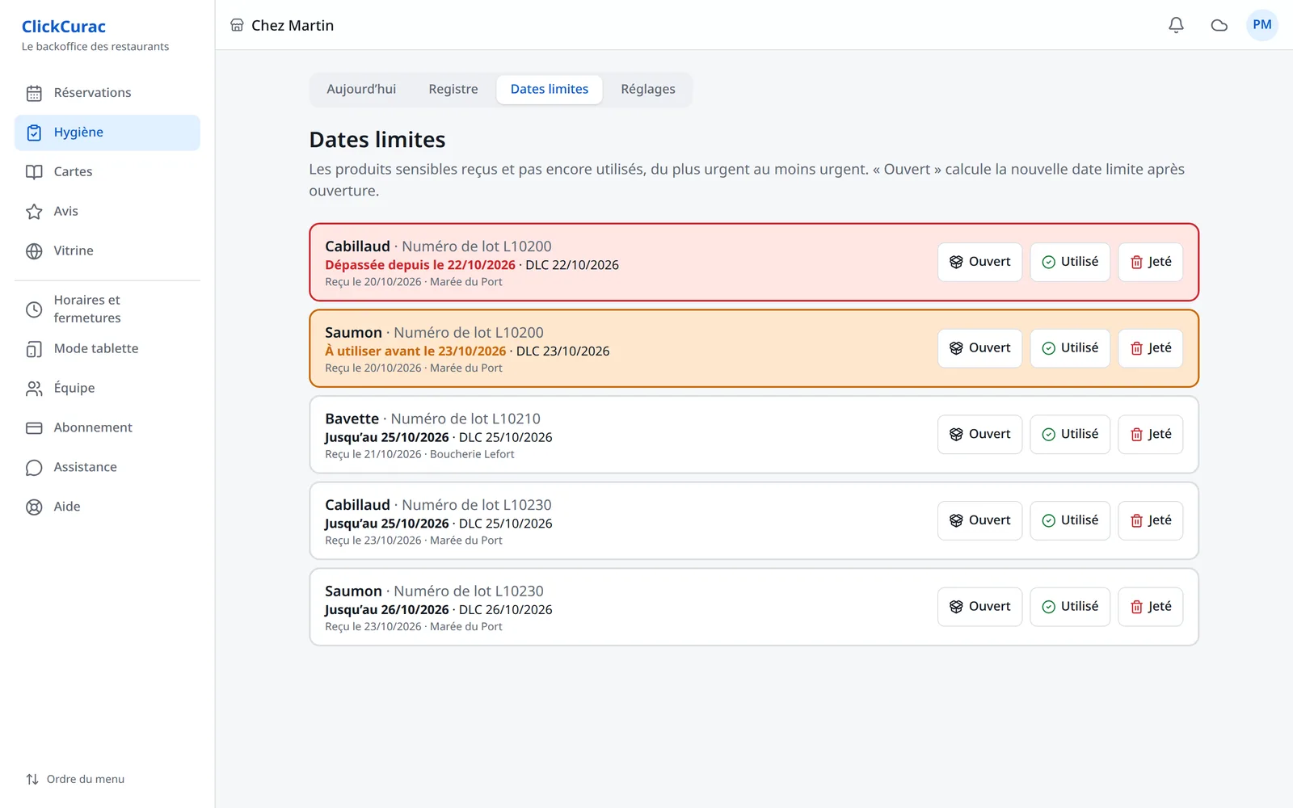Open notifications bell icon
The image size is (1293, 808).
click(1176, 25)
